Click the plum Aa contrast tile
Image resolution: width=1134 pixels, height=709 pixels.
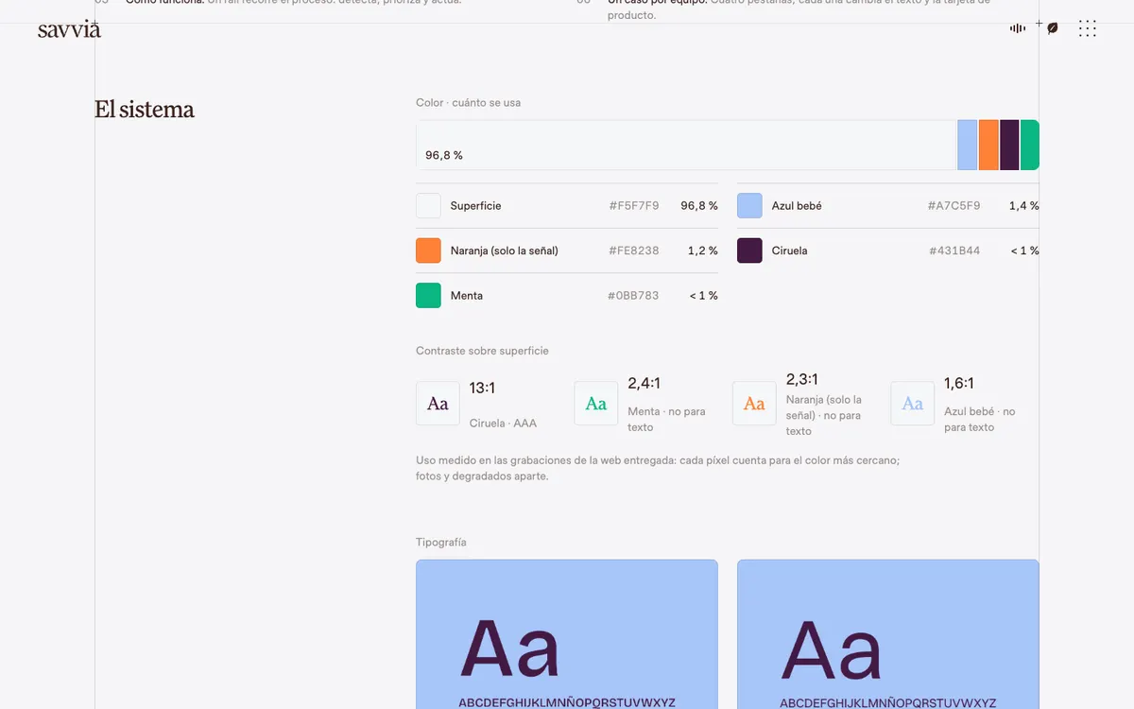tap(438, 404)
